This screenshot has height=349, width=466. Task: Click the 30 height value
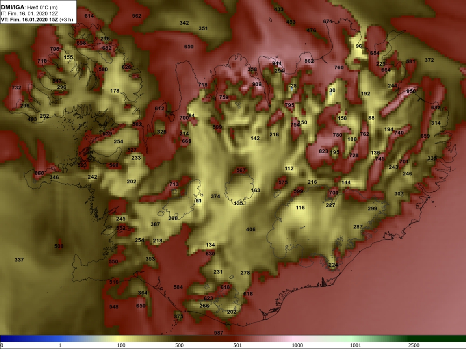332,91
